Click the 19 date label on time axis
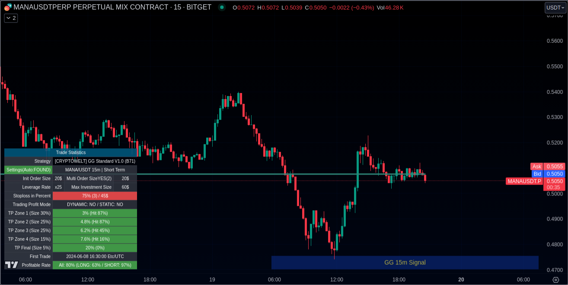This screenshot has height=285, width=568. 212,280
